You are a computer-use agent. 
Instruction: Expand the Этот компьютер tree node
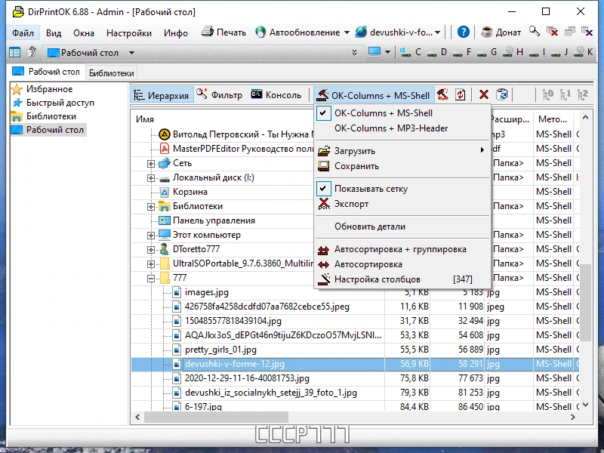(151, 236)
